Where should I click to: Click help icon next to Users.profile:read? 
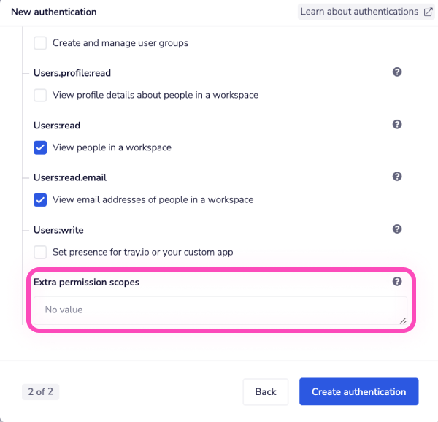pos(397,72)
